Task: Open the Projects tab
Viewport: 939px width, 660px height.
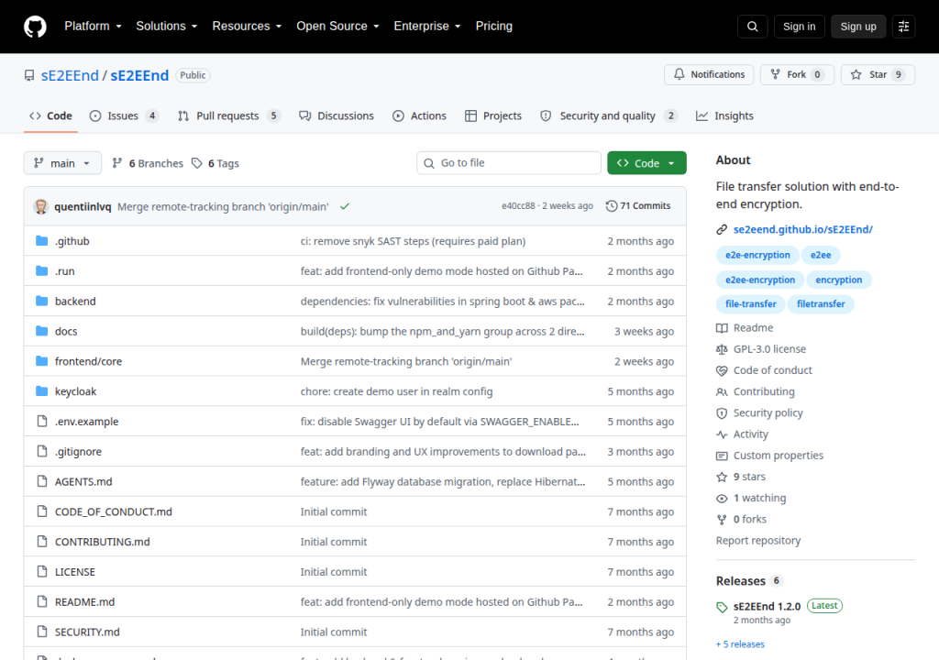Action: (x=493, y=115)
